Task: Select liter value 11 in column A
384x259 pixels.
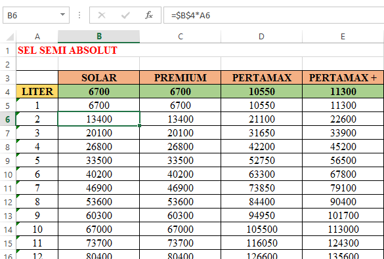Action: point(37,243)
